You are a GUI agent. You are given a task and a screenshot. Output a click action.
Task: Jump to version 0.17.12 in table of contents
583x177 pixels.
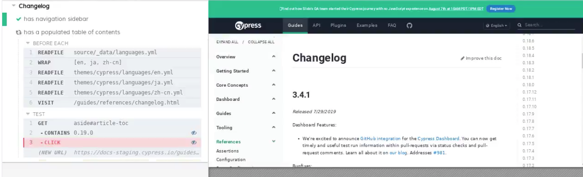pos(529,92)
